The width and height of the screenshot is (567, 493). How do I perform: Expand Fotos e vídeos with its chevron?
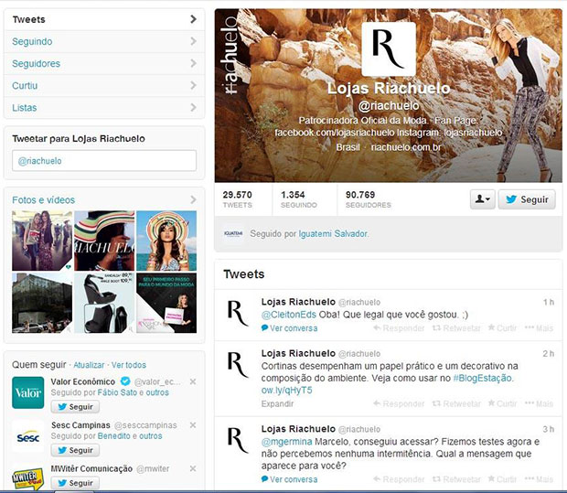pos(193,199)
